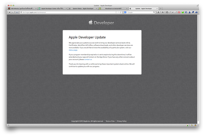This screenshot has width=206, height=136.
Task: Click the vertical scrollbar on the right
Action: tap(198, 68)
